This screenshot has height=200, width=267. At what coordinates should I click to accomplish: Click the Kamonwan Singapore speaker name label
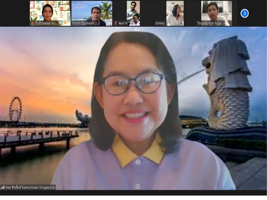pyautogui.click(x=30, y=187)
